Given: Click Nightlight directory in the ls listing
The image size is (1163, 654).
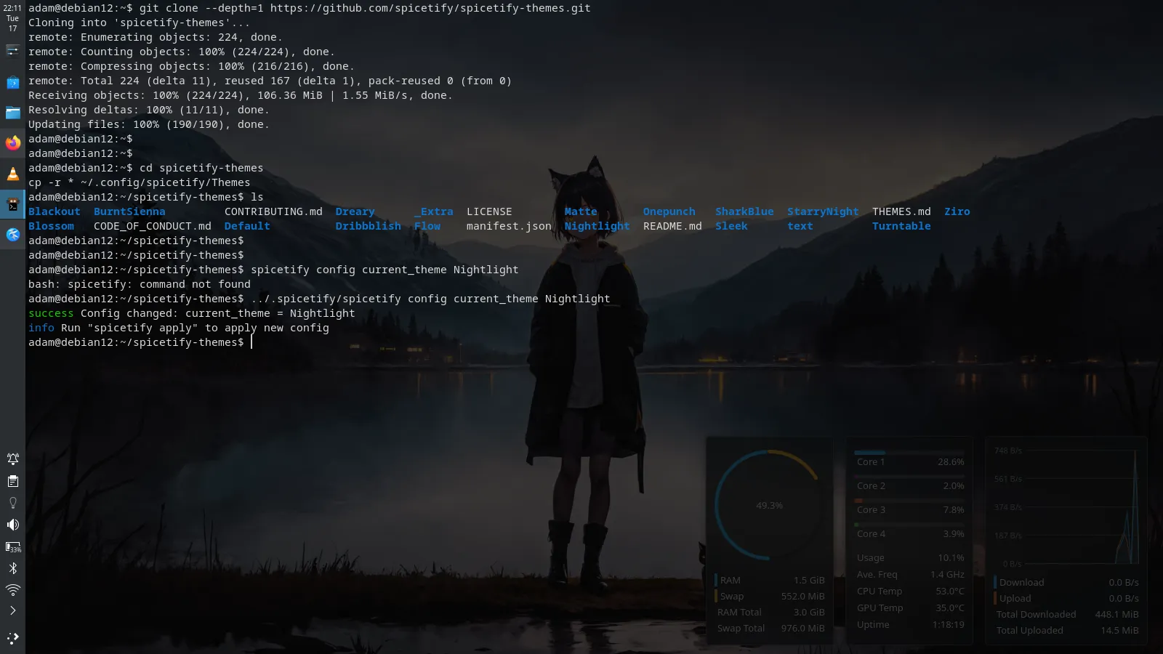Looking at the screenshot, I should click(597, 226).
